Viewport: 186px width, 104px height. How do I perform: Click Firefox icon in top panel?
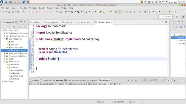[x=28, y=2]
